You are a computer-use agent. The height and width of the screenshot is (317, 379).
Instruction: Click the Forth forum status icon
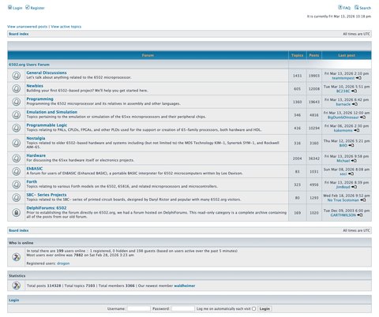click(17, 185)
